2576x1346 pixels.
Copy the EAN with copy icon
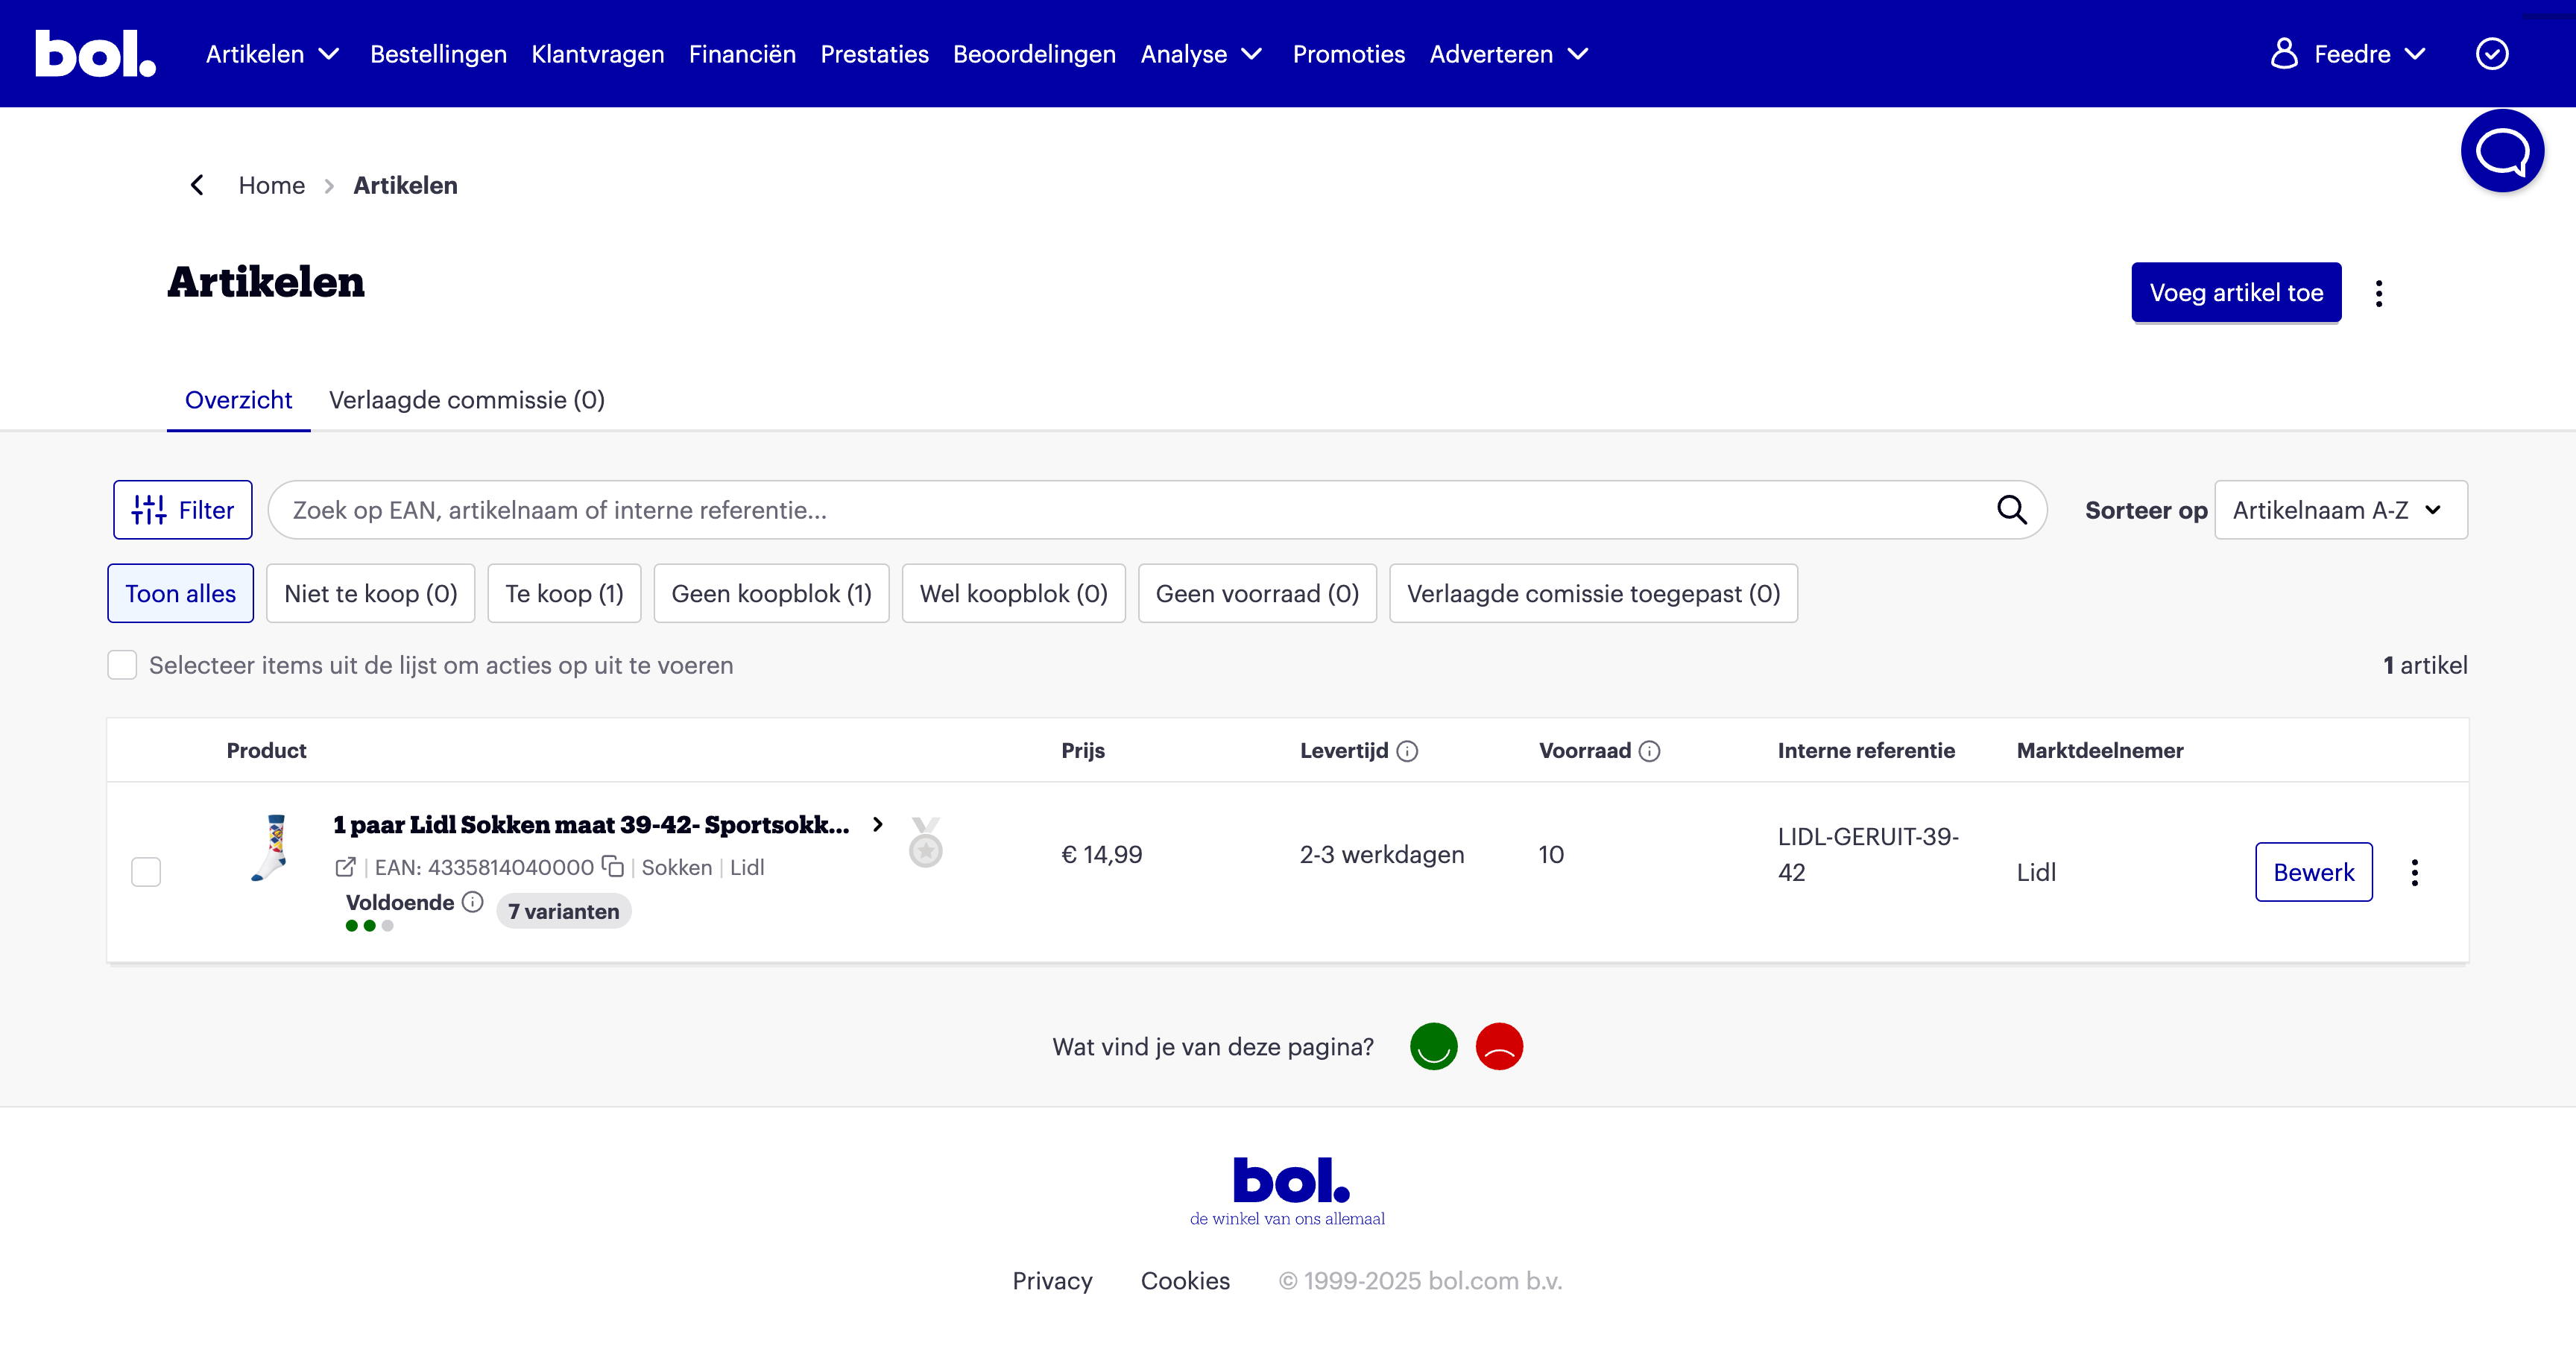coord(613,867)
